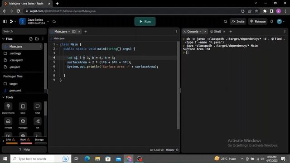The image size is (290, 163).
Task: Open the Chat tool
Action: [38, 108]
